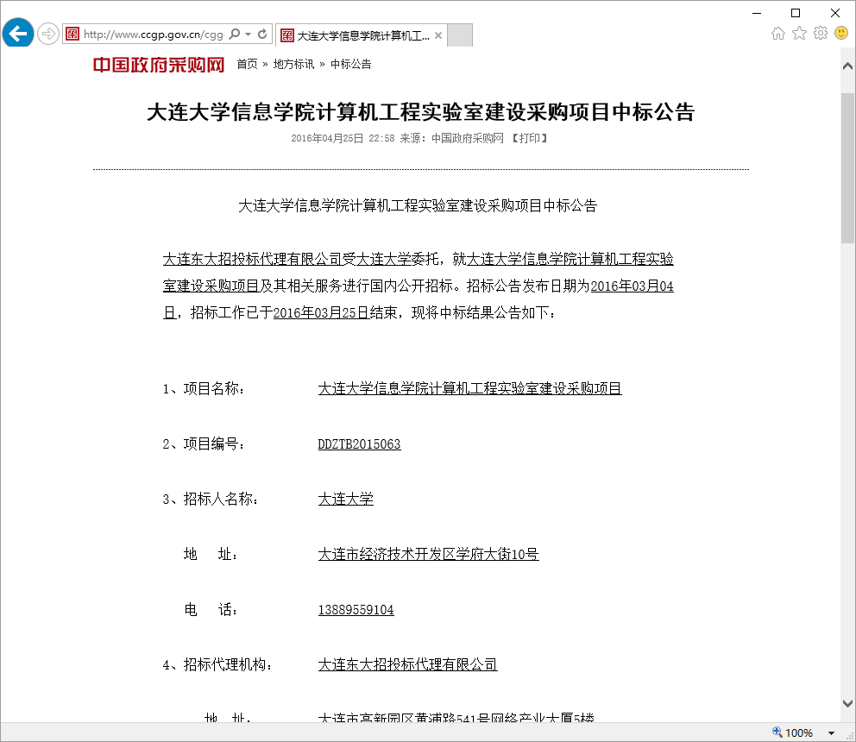This screenshot has width=856, height=742.
Task: Go to 首页 in the breadcrumb
Action: pos(248,65)
